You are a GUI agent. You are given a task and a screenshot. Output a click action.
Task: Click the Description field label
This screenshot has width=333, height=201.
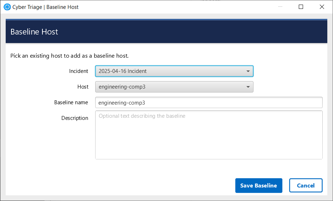click(x=75, y=118)
